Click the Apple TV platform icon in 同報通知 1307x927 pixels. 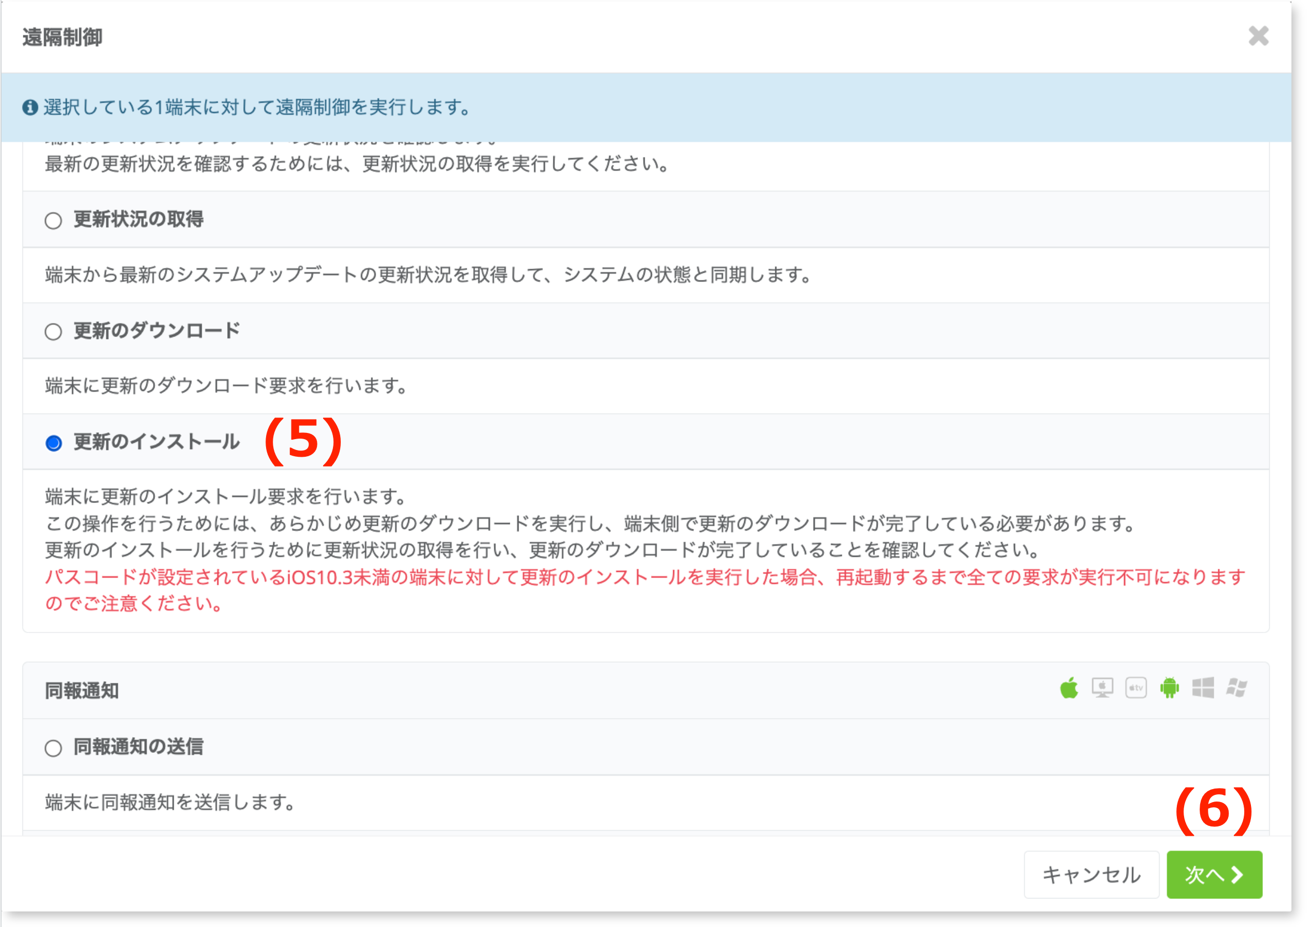tap(1136, 688)
